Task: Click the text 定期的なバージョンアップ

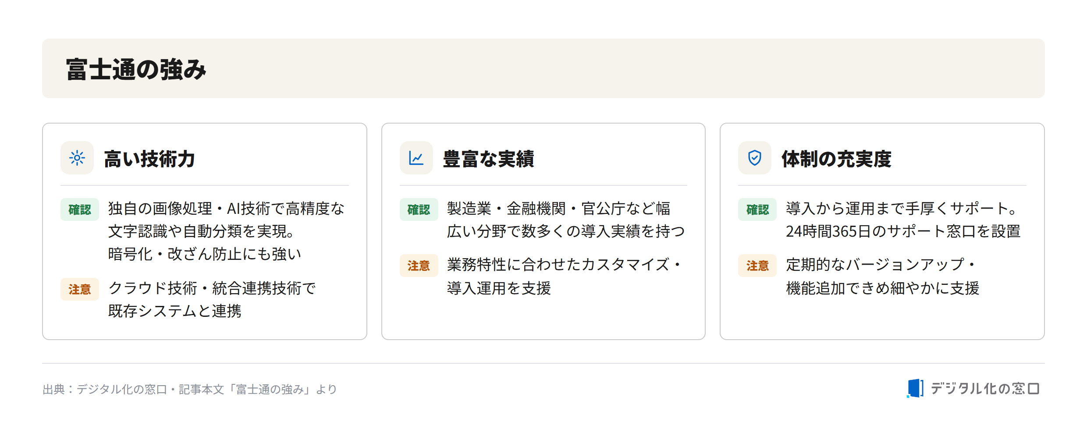Action: [x=875, y=264]
